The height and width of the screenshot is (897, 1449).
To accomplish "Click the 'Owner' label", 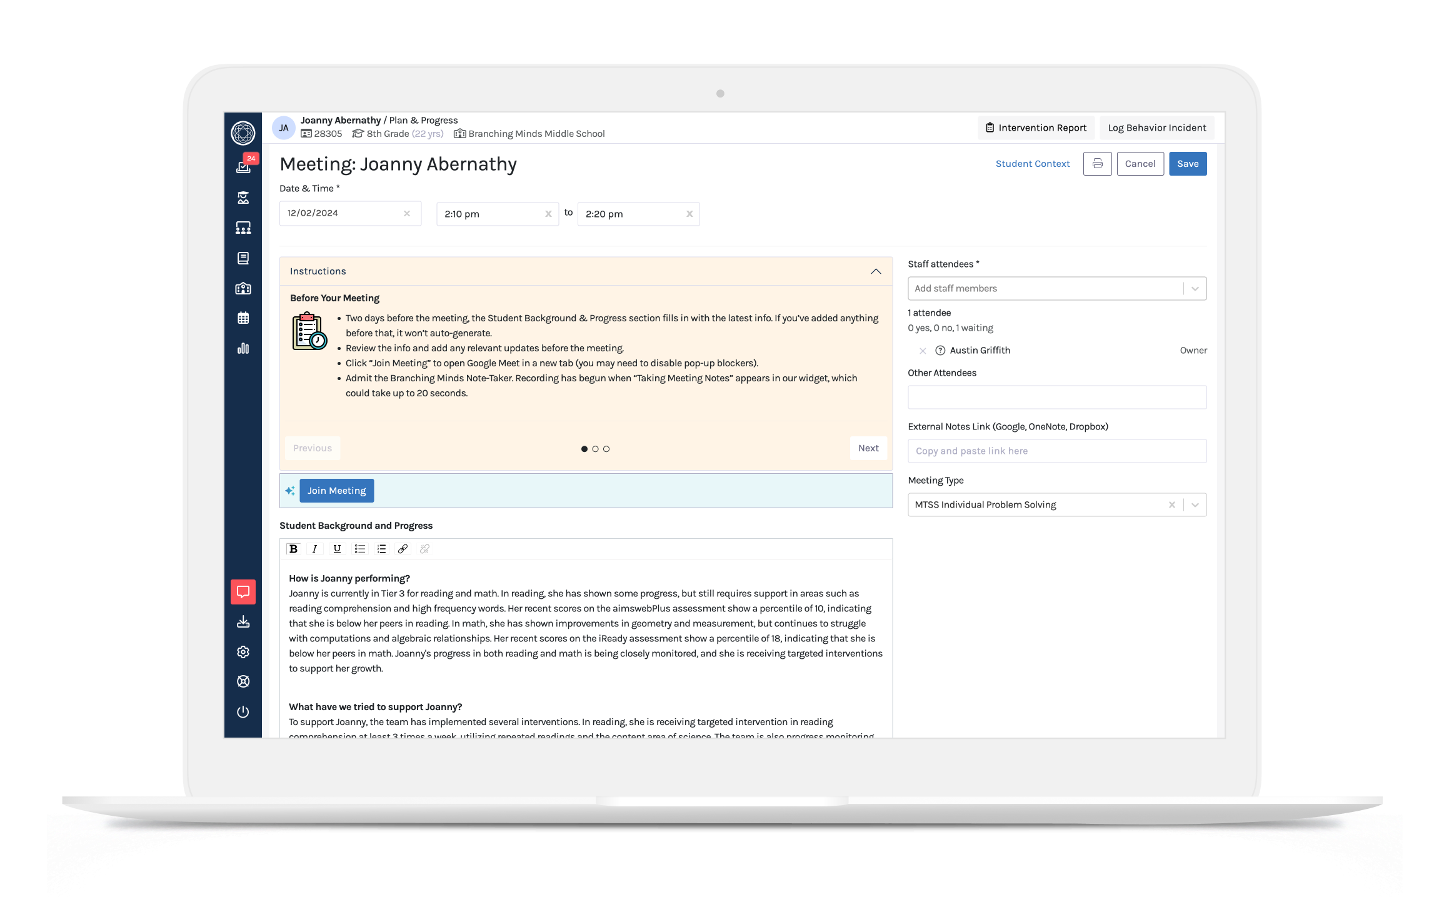I will pyautogui.click(x=1193, y=351).
